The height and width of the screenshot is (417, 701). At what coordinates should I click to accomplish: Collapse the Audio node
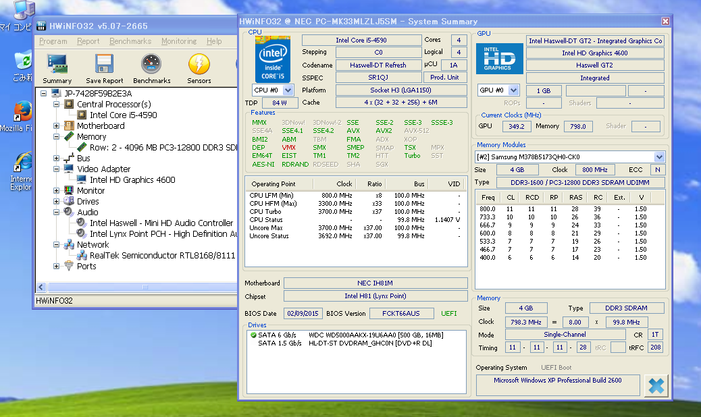(56, 212)
